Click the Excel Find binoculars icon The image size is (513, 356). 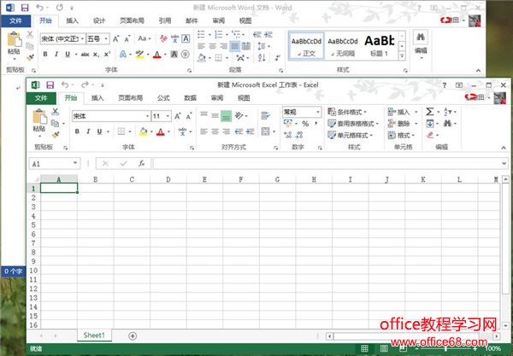click(x=447, y=123)
